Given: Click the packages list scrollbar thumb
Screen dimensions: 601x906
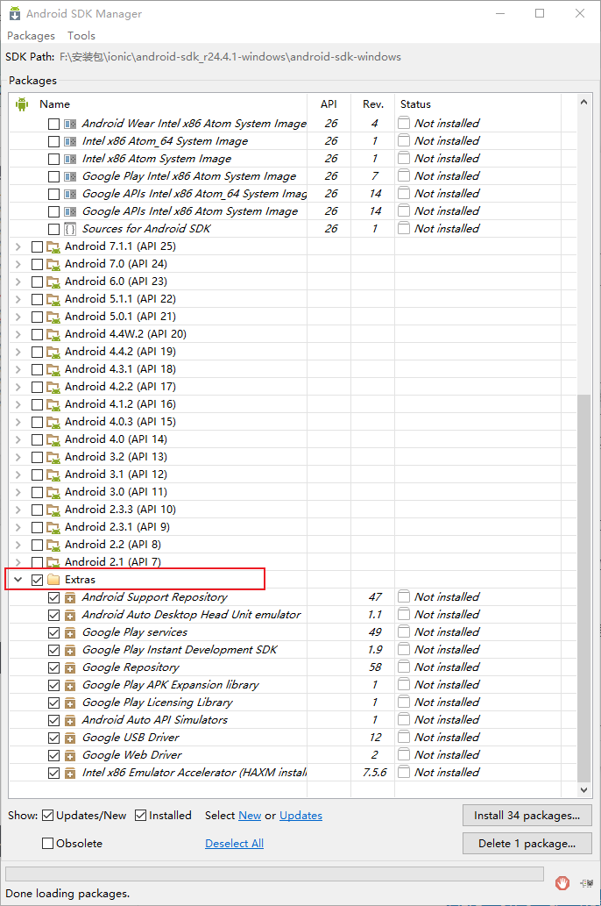Looking at the screenshot, I should click(583, 589).
